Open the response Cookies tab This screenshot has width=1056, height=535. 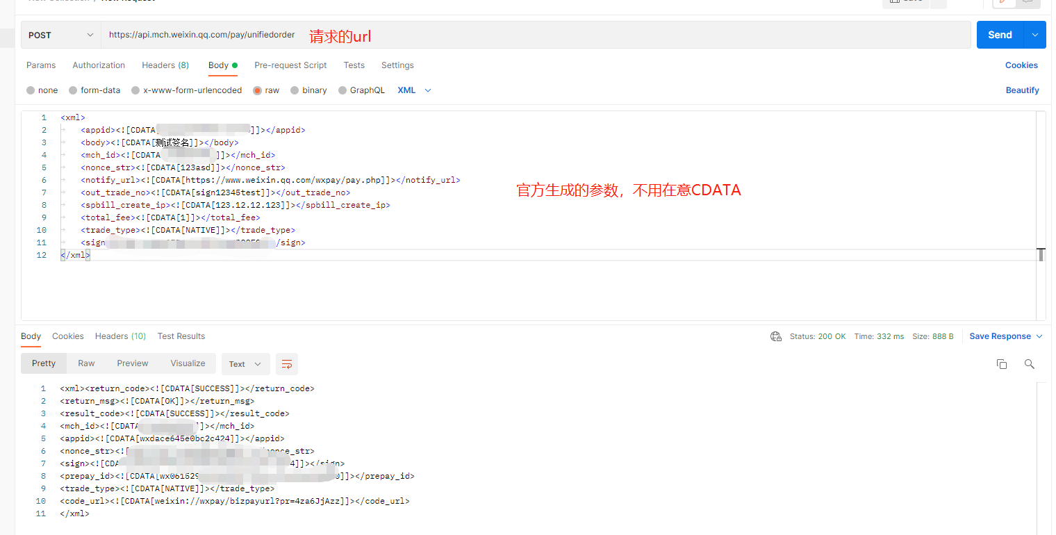tap(68, 336)
